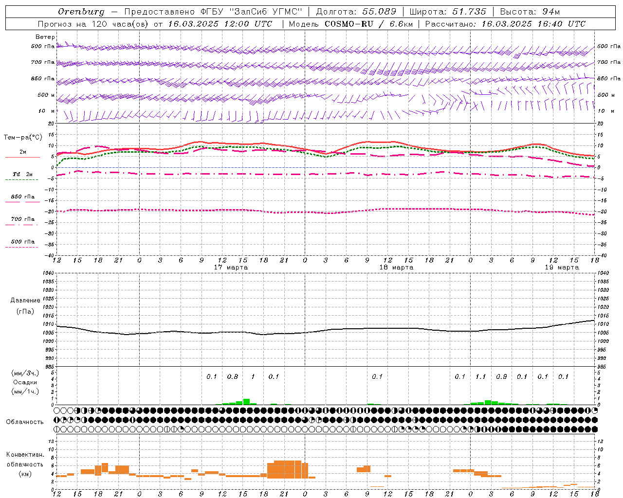Select the 'Широта: 51.735' latitude value
Image resolution: width=623 pixels, height=498 pixels.
click(x=448, y=12)
